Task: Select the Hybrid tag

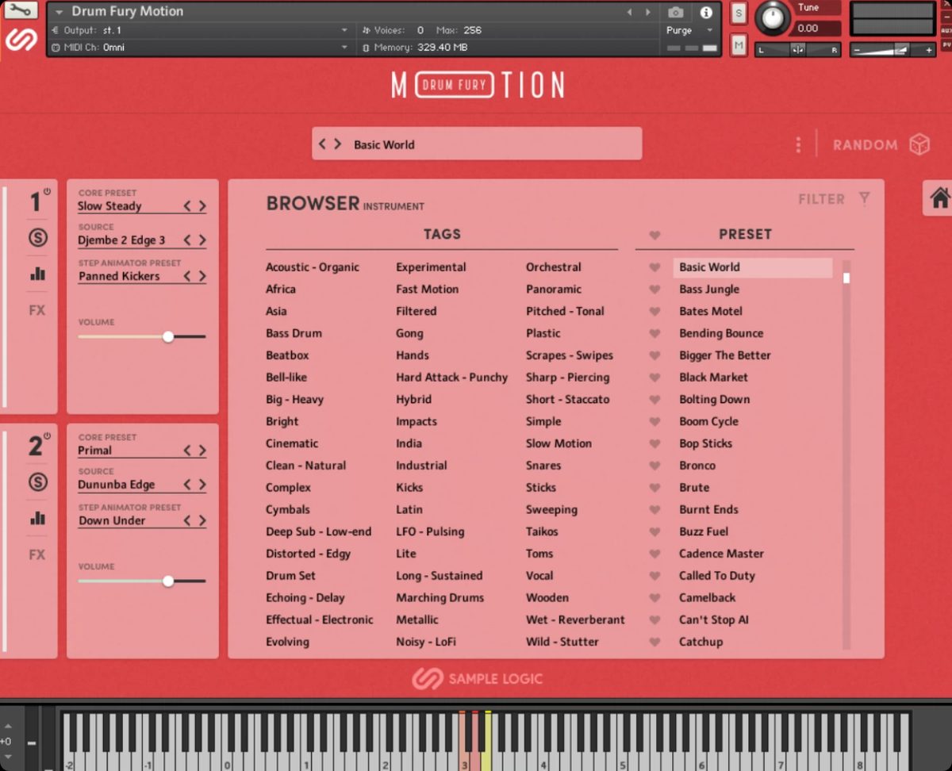Action: (414, 400)
